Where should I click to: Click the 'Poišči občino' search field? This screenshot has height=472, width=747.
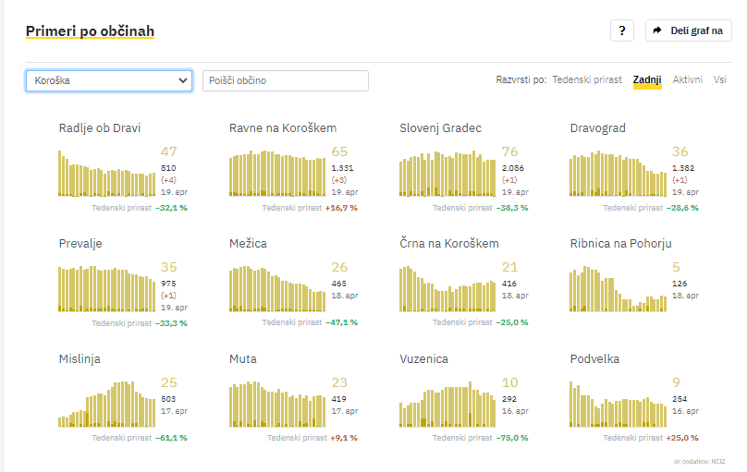click(x=286, y=80)
